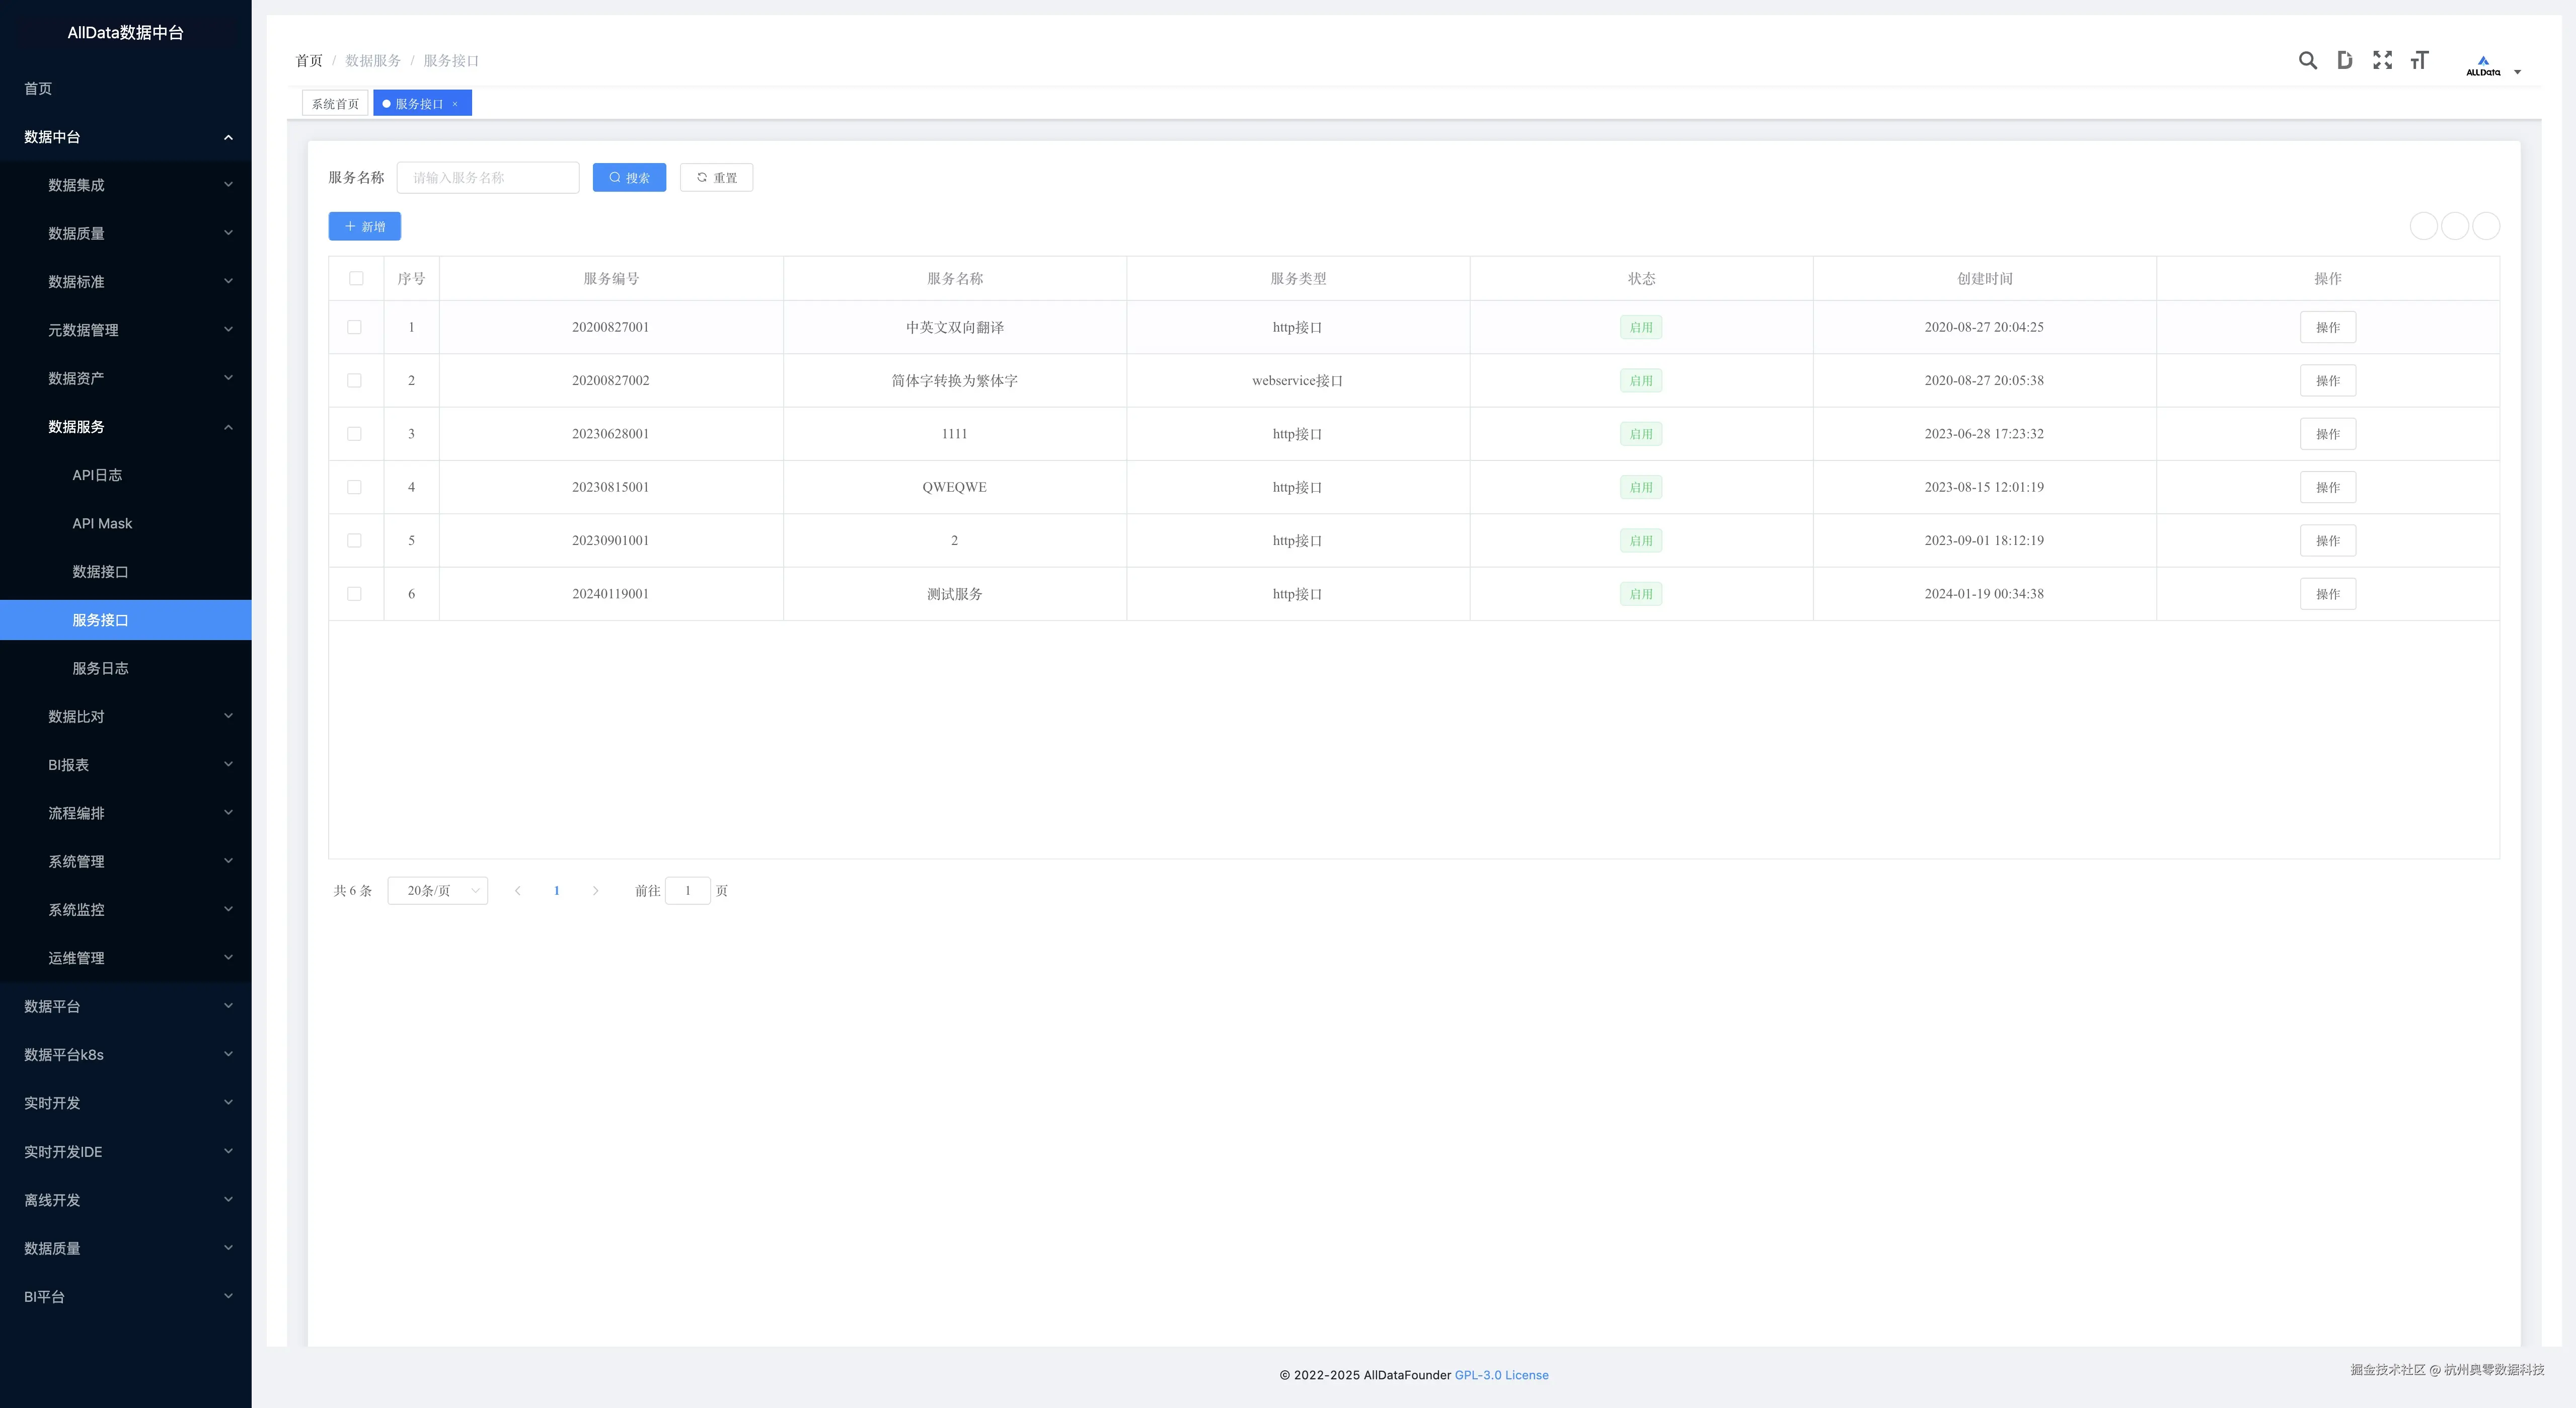Viewport: 2576px width, 1408px height.
Task: Select checkbox of the 测试服务 row
Action: click(354, 594)
